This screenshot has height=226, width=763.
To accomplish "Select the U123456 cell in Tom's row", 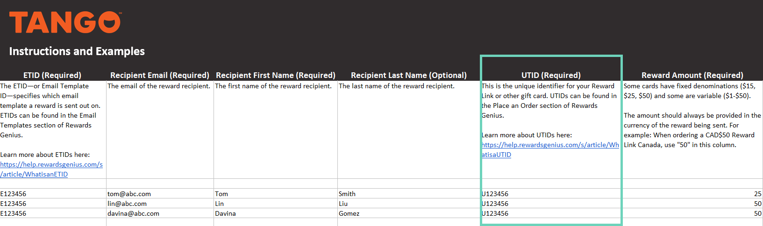I will (x=495, y=194).
